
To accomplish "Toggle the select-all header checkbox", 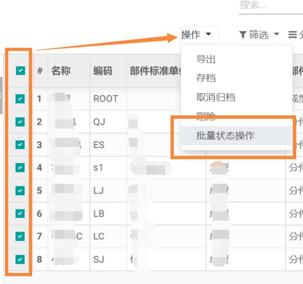I will tap(20, 71).
